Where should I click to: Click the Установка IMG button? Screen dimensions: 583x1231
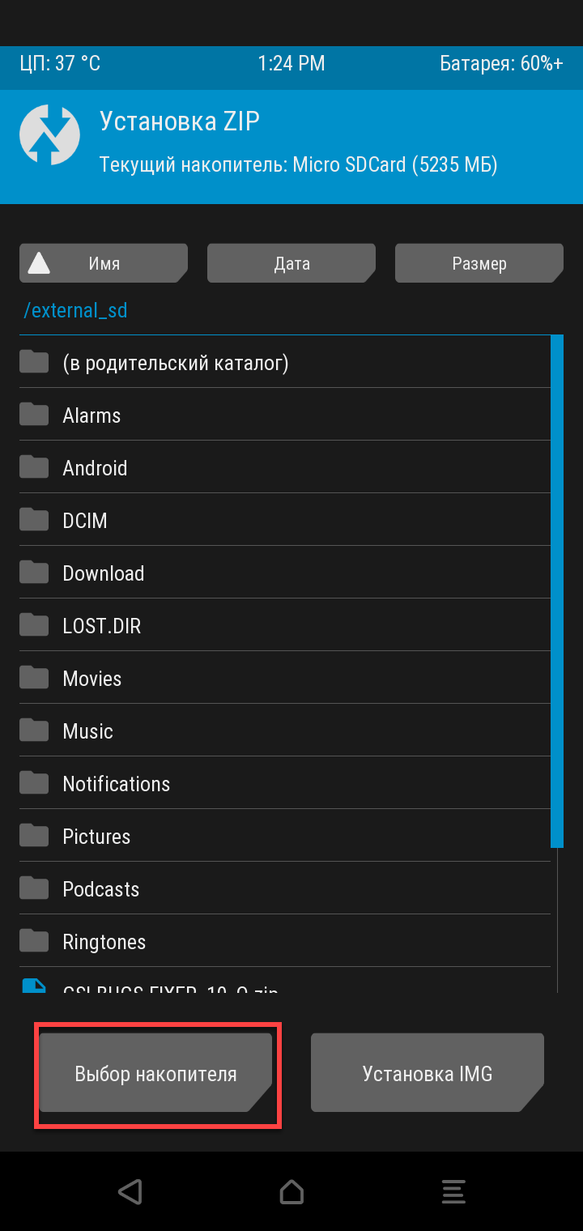(x=428, y=1072)
